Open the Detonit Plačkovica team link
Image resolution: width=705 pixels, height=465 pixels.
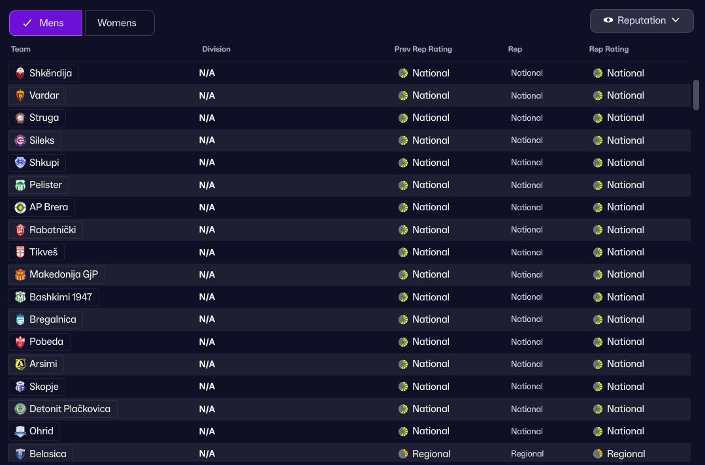[63, 409]
